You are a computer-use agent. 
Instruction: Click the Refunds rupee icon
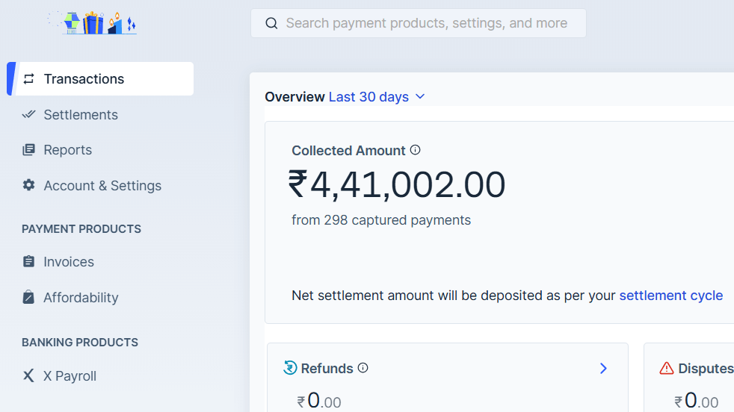(290, 368)
